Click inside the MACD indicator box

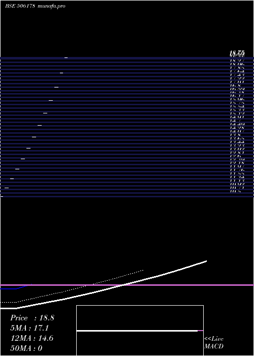(x=140, y=331)
